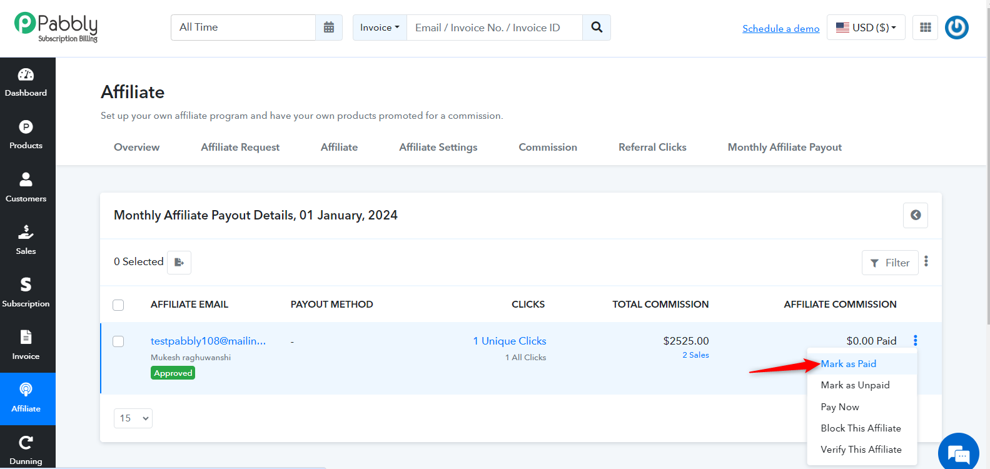Click the search magnifier button

coord(597,28)
